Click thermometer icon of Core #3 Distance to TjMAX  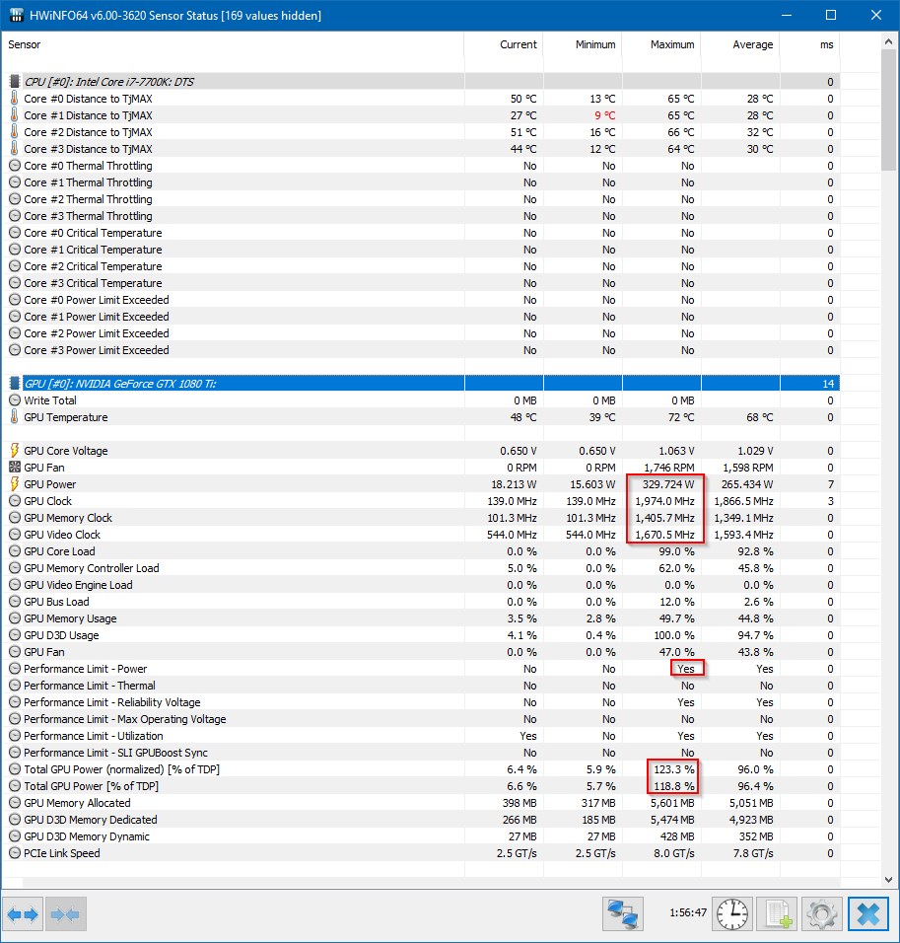[15, 149]
